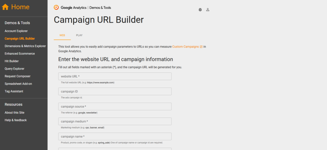The width and height of the screenshot is (327, 150).
Task: Focus the website URL field
Action: click(115, 76)
